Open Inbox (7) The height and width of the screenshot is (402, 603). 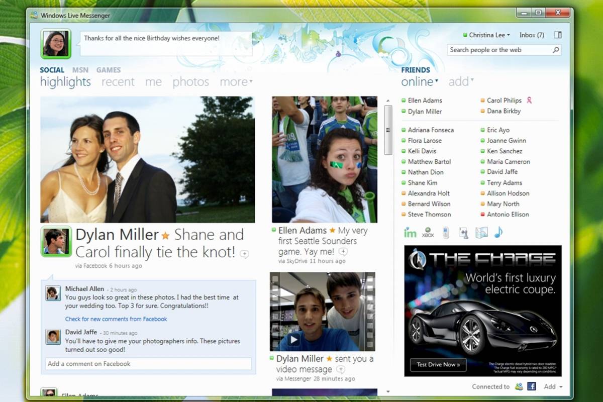point(532,35)
